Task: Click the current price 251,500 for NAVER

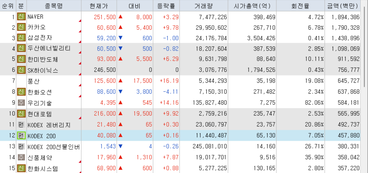Action: click(105, 17)
